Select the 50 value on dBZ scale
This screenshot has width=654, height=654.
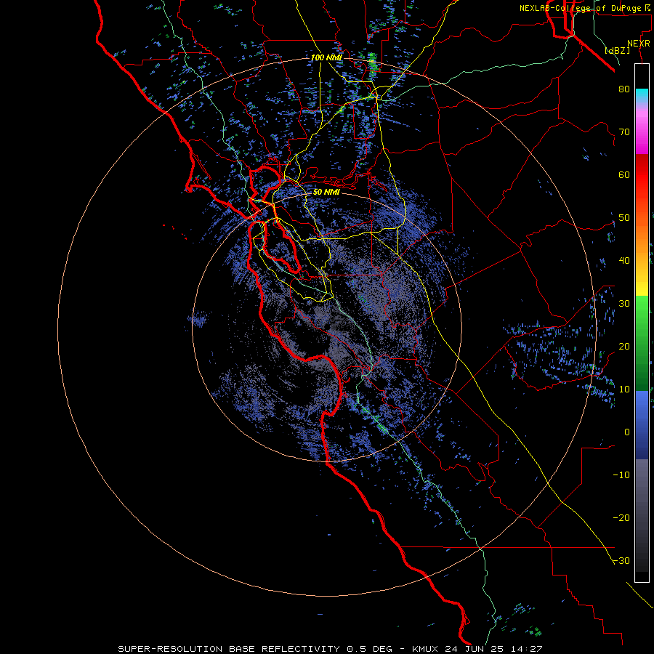pyautogui.click(x=624, y=218)
